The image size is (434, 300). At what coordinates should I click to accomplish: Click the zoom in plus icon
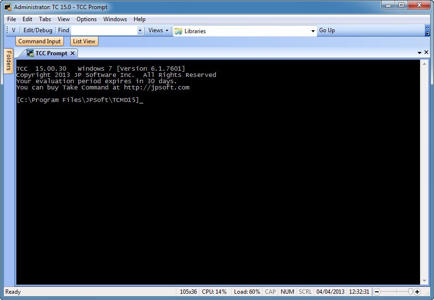[417, 292]
